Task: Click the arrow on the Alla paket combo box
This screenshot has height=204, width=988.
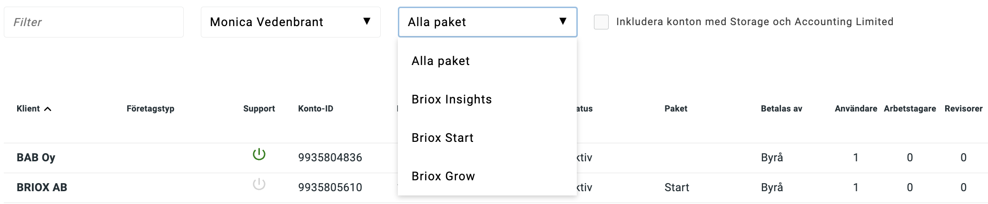Action: point(563,21)
